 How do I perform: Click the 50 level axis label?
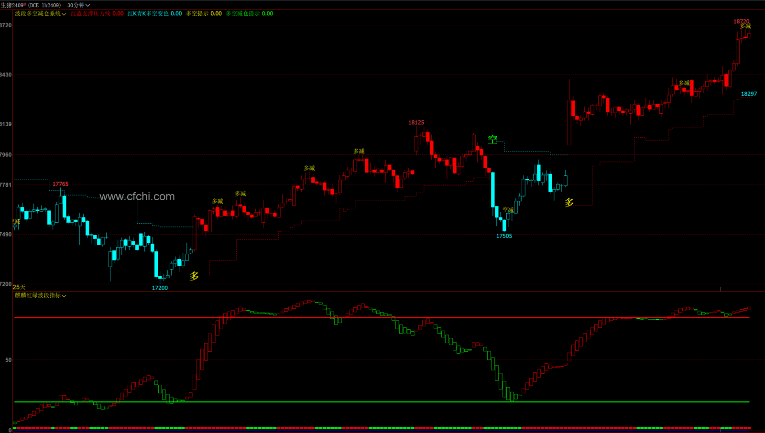[x=9, y=360]
